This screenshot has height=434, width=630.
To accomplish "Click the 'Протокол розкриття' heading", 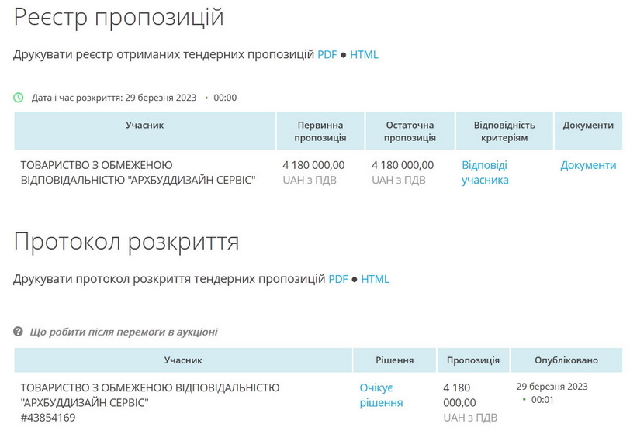I will pos(126,242).
